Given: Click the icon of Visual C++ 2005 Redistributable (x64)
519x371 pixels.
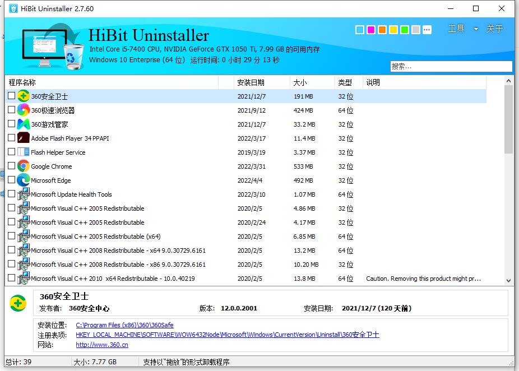Looking at the screenshot, I should pos(23,236).
